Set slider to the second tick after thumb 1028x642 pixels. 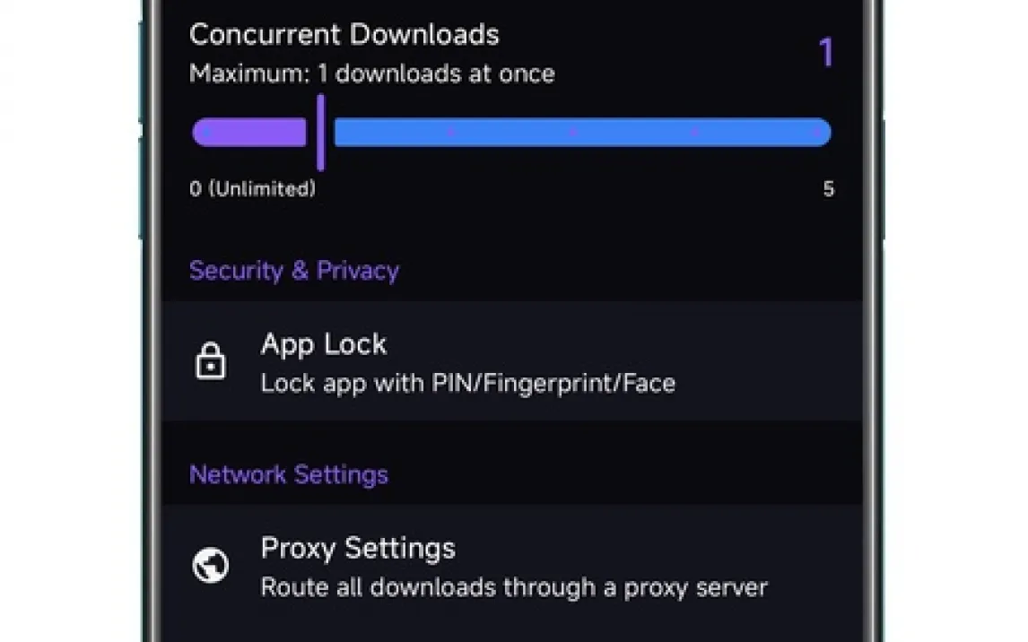pyautogui.click(x=572, y=133)
